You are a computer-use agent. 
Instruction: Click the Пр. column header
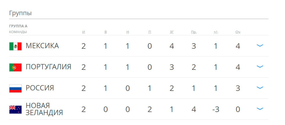point(194,32)
